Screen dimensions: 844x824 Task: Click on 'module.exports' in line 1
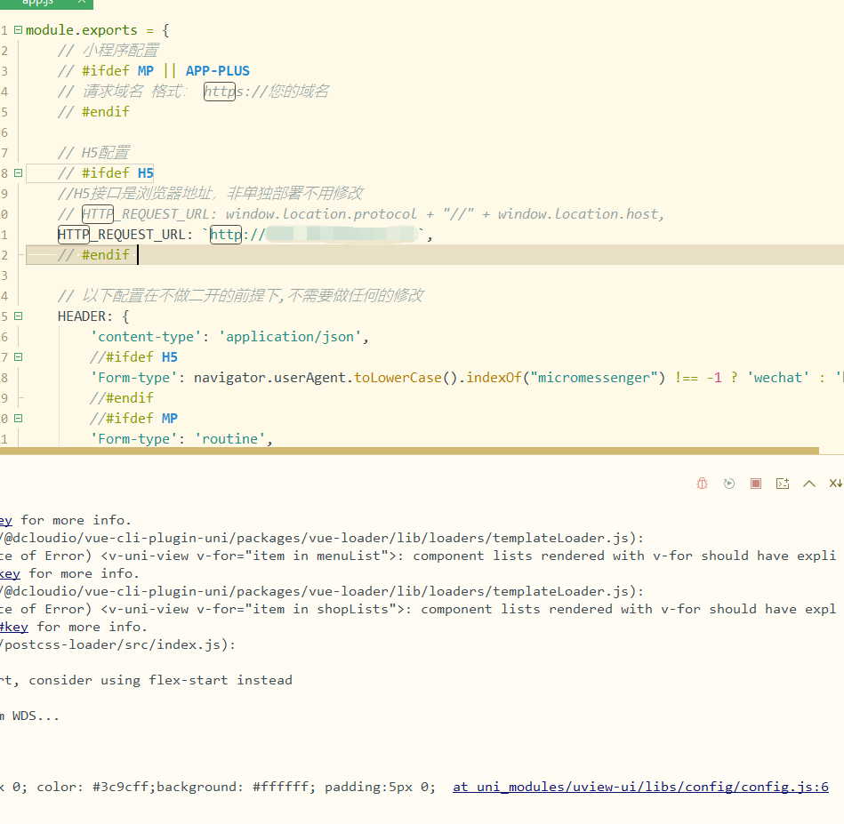(x=81, y=30)
